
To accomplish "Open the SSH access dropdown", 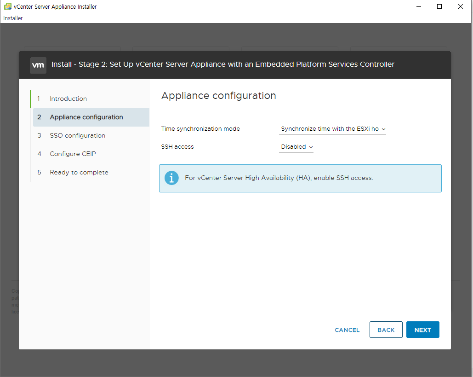I will coord(296,147).
